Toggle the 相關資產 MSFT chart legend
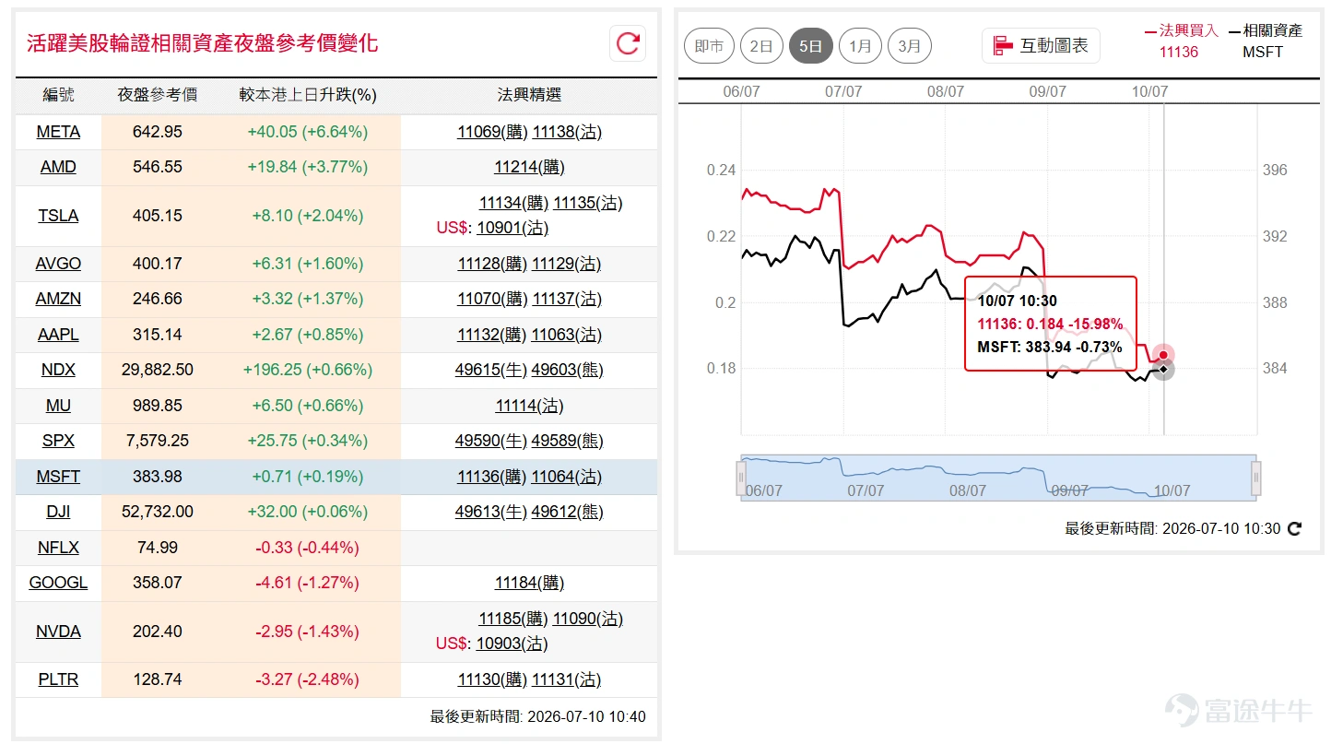Viewport: 1331px width, 744px height. point(1266,41)
